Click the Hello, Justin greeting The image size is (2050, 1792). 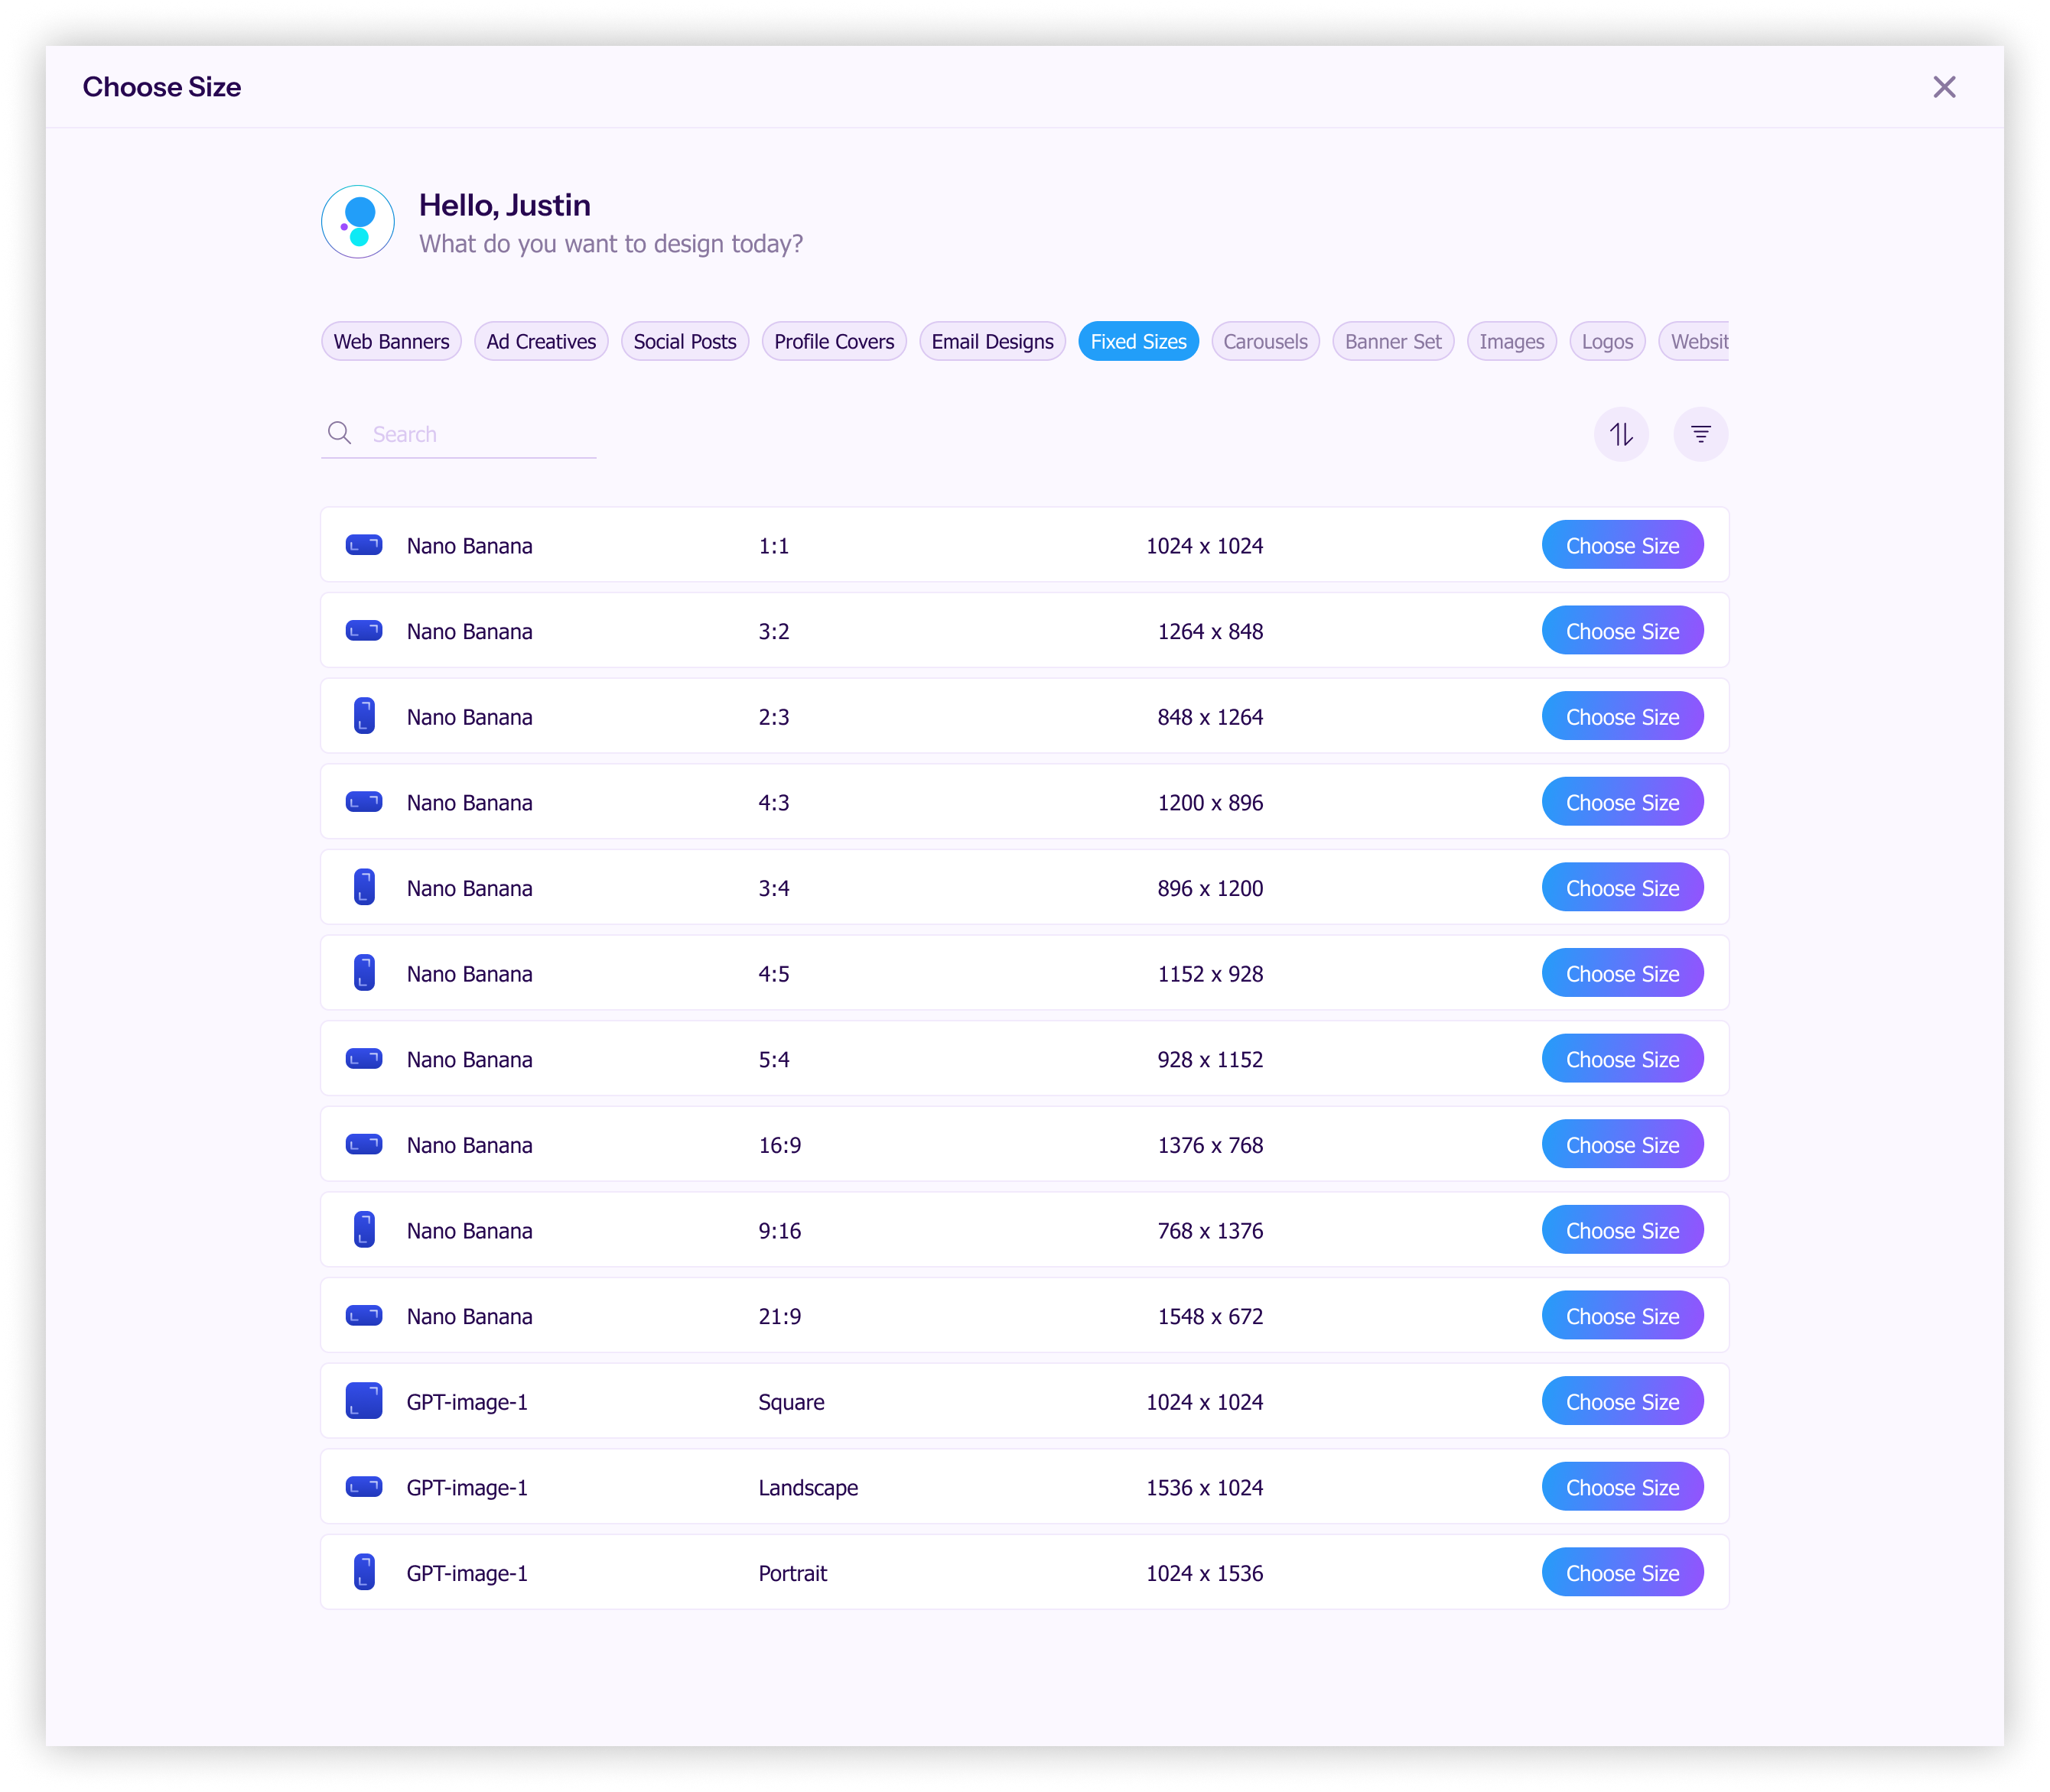504,205
